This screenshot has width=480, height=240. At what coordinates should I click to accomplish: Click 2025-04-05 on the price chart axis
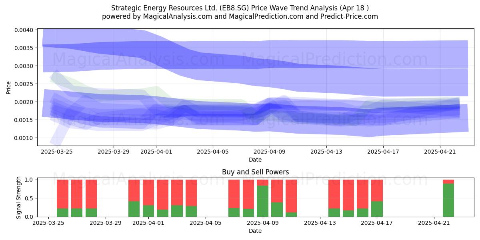tap(213, 152)
